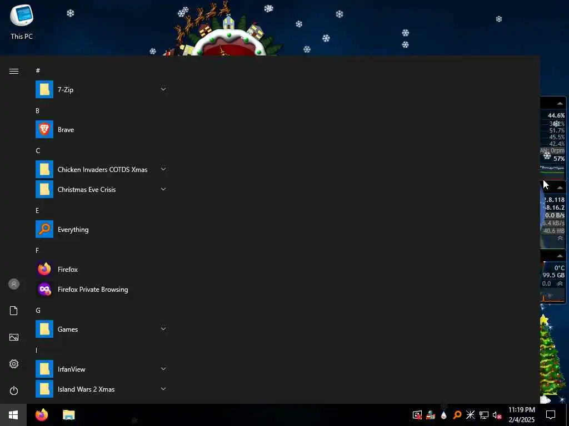Collapse the network gadget arrow

click(x=560, y=187)
